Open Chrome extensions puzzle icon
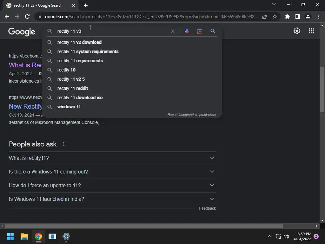The width and height of the screenshot is (325, 244). pos(287,17)
